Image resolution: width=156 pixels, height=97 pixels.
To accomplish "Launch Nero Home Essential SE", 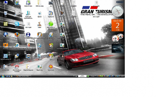I will click(x=17, y=56).
